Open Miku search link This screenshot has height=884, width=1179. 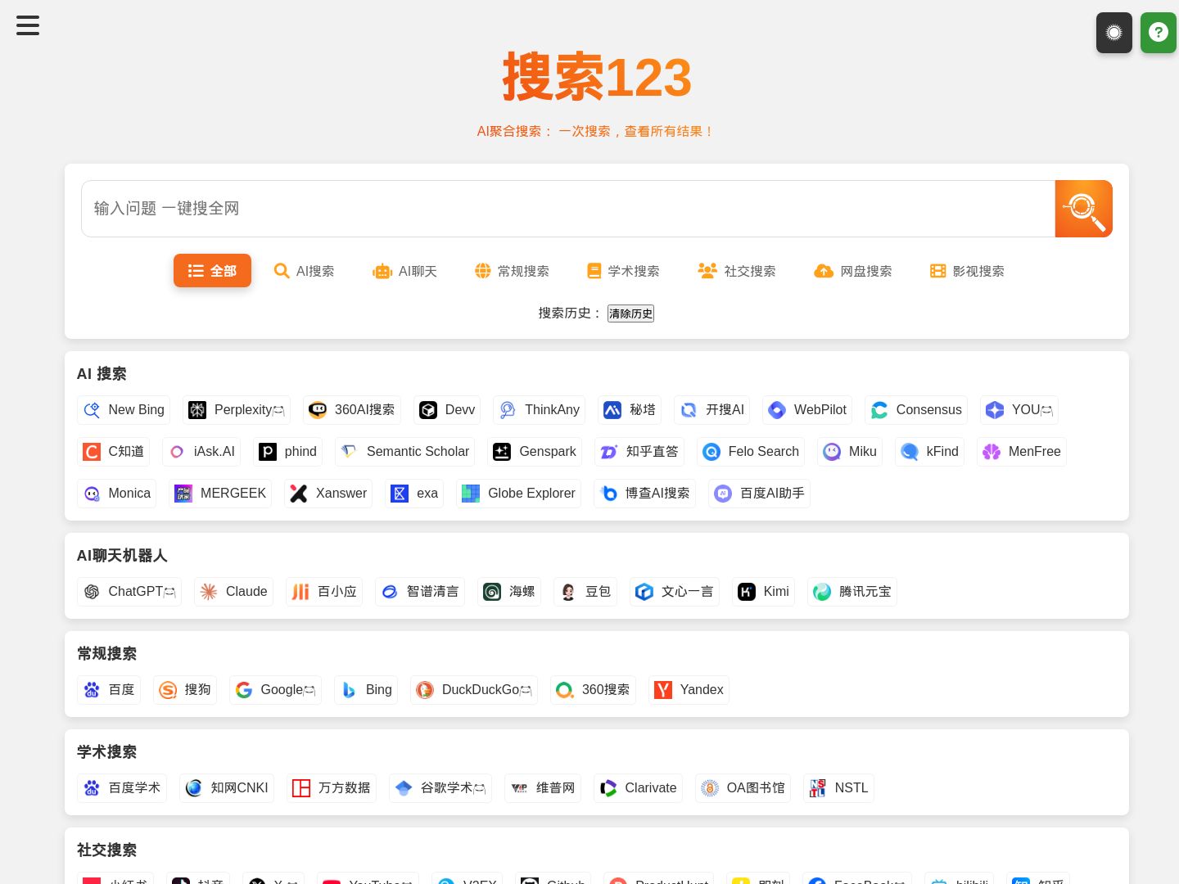pos(850,452)
